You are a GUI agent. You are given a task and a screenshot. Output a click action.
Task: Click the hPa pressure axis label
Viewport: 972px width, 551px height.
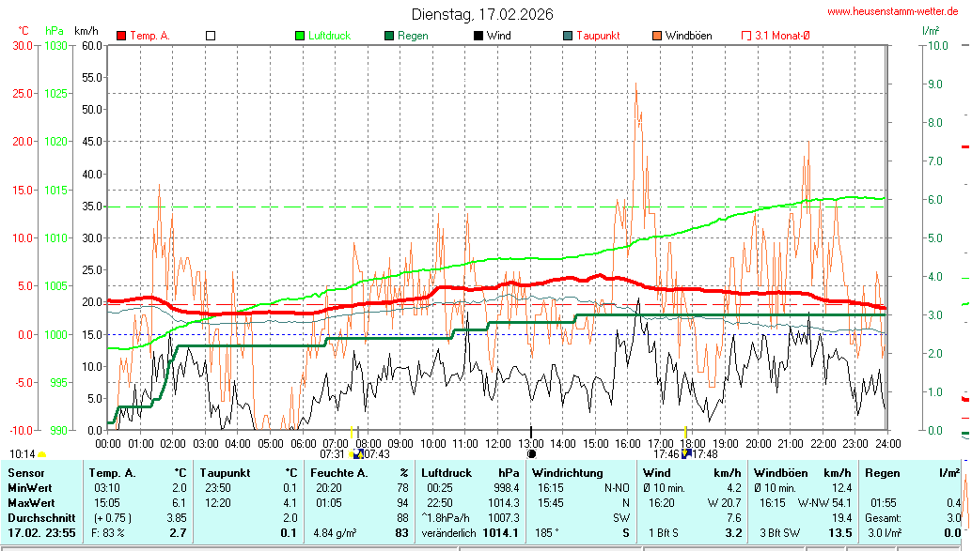[x=55, y=31]
